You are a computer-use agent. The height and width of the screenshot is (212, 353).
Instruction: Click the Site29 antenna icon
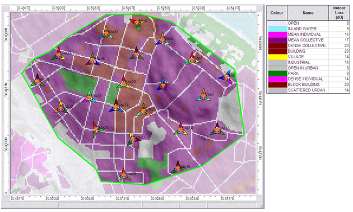click(96, 129)
